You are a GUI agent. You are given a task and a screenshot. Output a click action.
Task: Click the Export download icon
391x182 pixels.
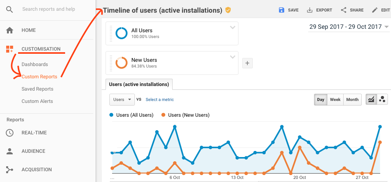[309, 10]
